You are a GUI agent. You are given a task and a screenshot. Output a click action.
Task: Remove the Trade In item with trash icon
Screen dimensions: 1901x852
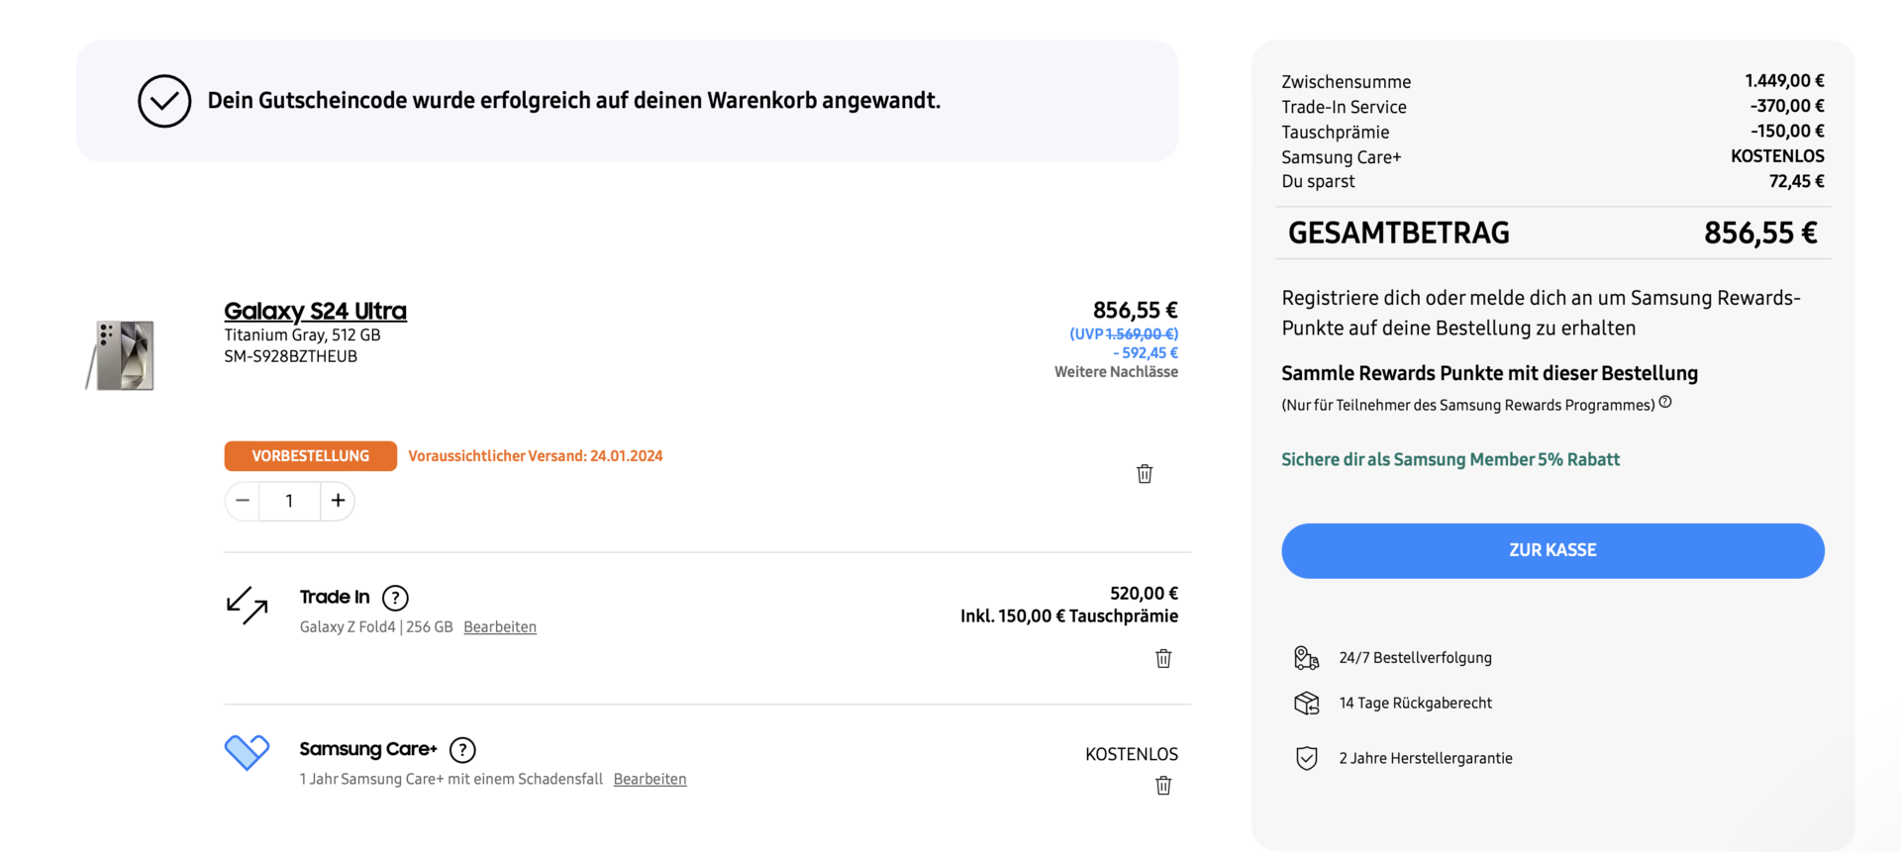[x=1163, y=659]
